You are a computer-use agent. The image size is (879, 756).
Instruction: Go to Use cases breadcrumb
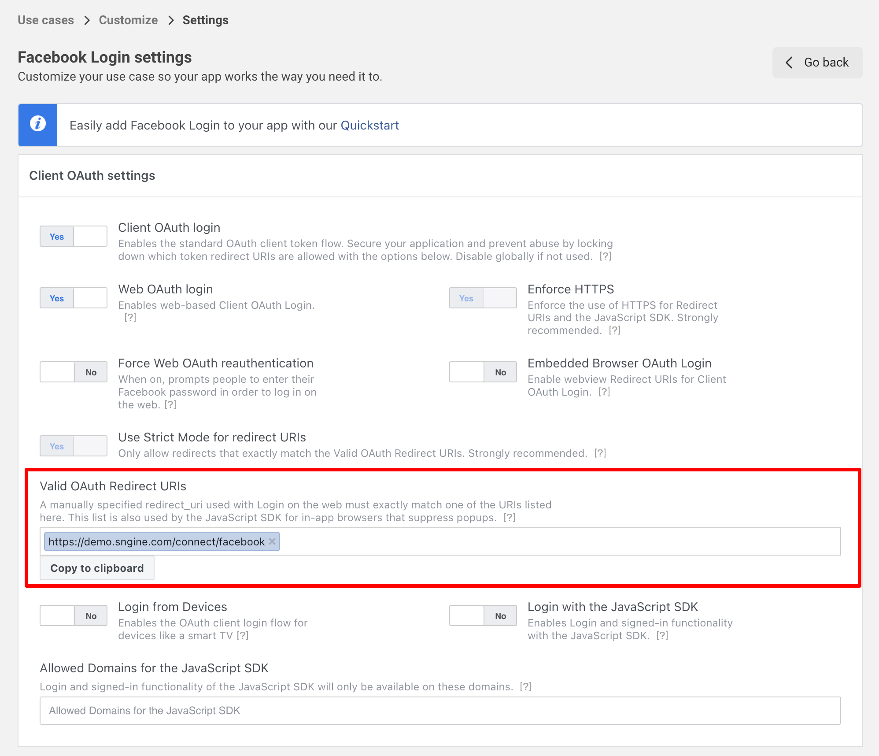tap(46, 20)
